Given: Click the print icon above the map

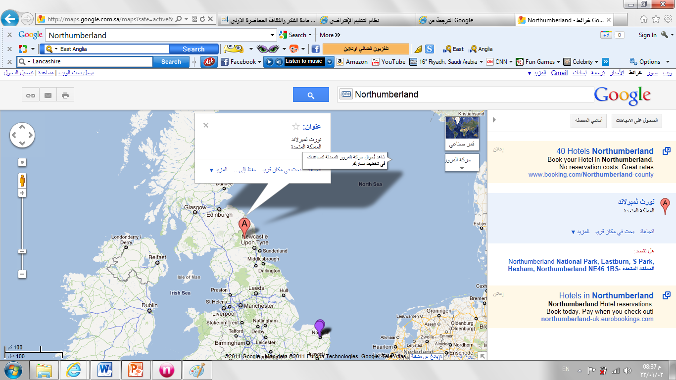Looking at the screenshot, I should point(65,95).
